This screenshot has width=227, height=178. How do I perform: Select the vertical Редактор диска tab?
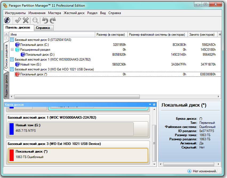pos(6,86)
